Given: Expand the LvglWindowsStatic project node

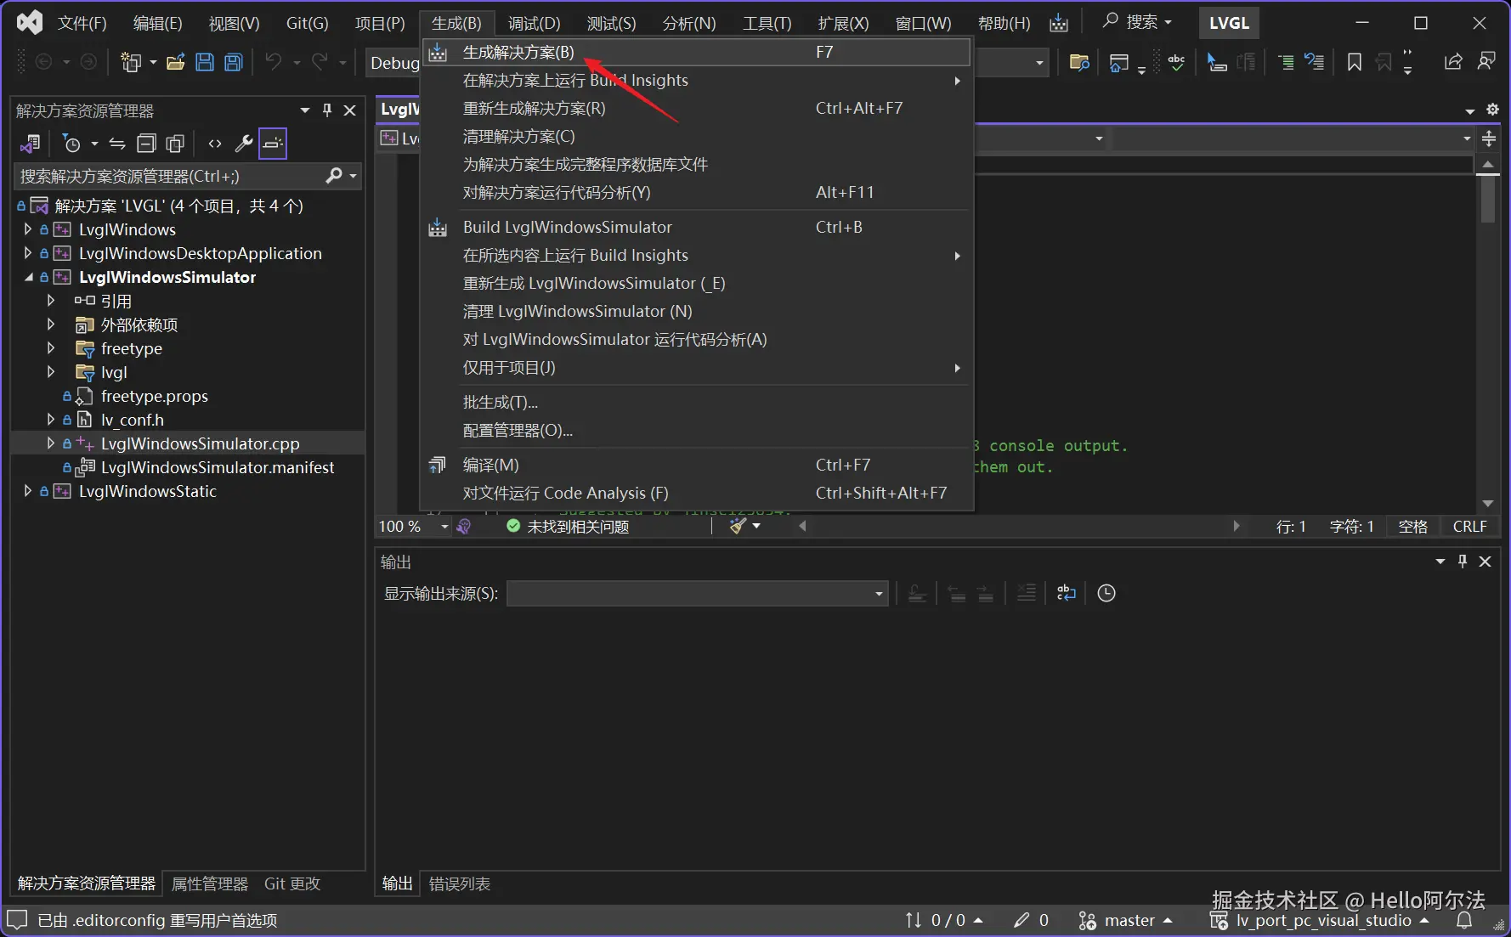Looking at the screenshot, I should click(x=27, y=491).
